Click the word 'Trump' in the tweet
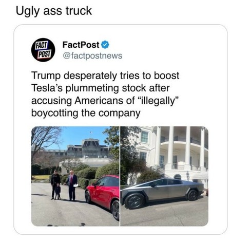250x243 pixels. [46, 76]
